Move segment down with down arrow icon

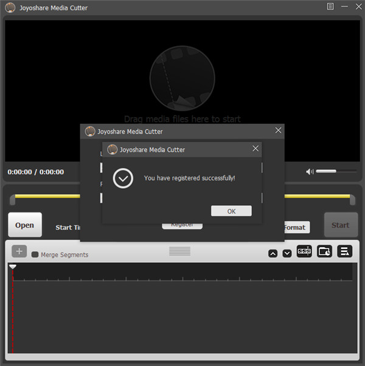coord(287,253)
